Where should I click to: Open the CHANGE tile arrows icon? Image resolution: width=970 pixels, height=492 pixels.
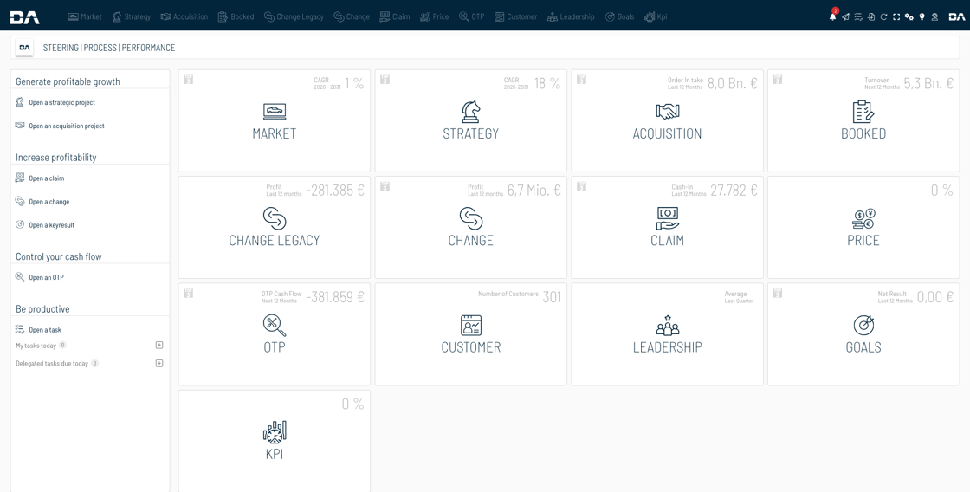pyautogui.click(x=471, y=218)
